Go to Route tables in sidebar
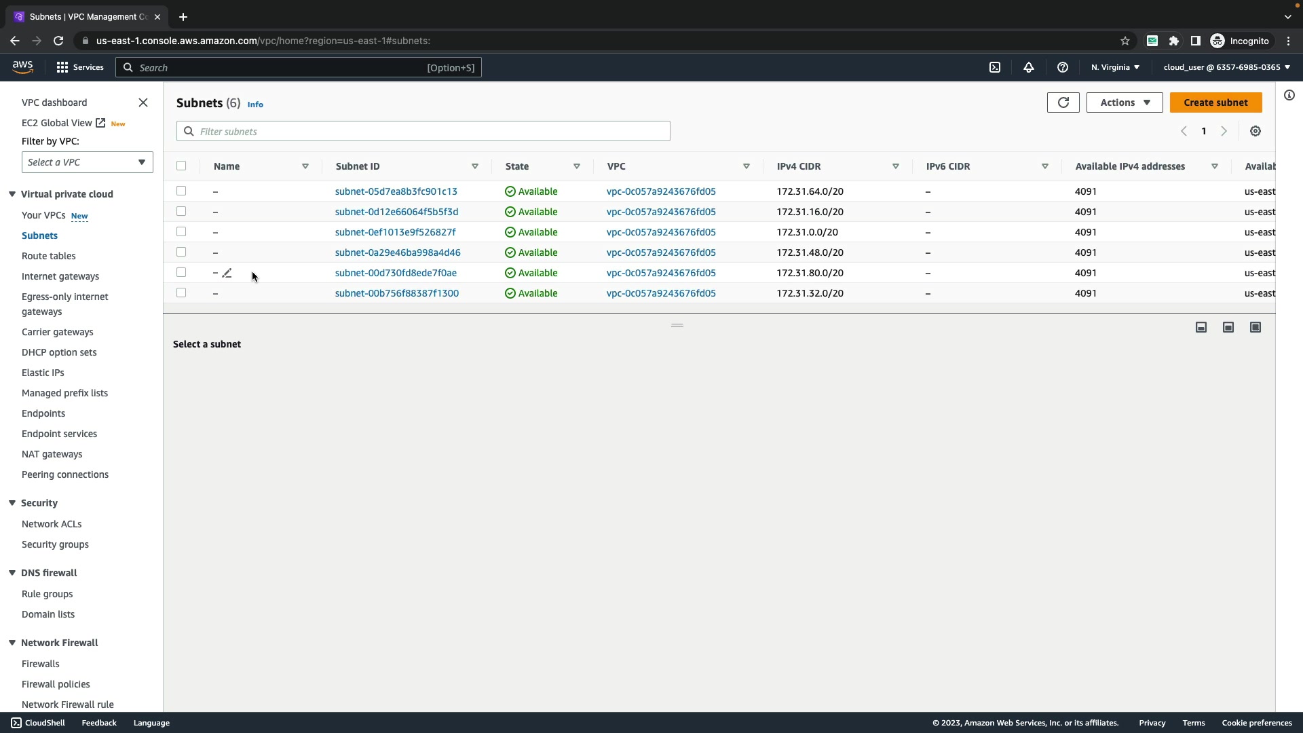 (x=48, y=256)
